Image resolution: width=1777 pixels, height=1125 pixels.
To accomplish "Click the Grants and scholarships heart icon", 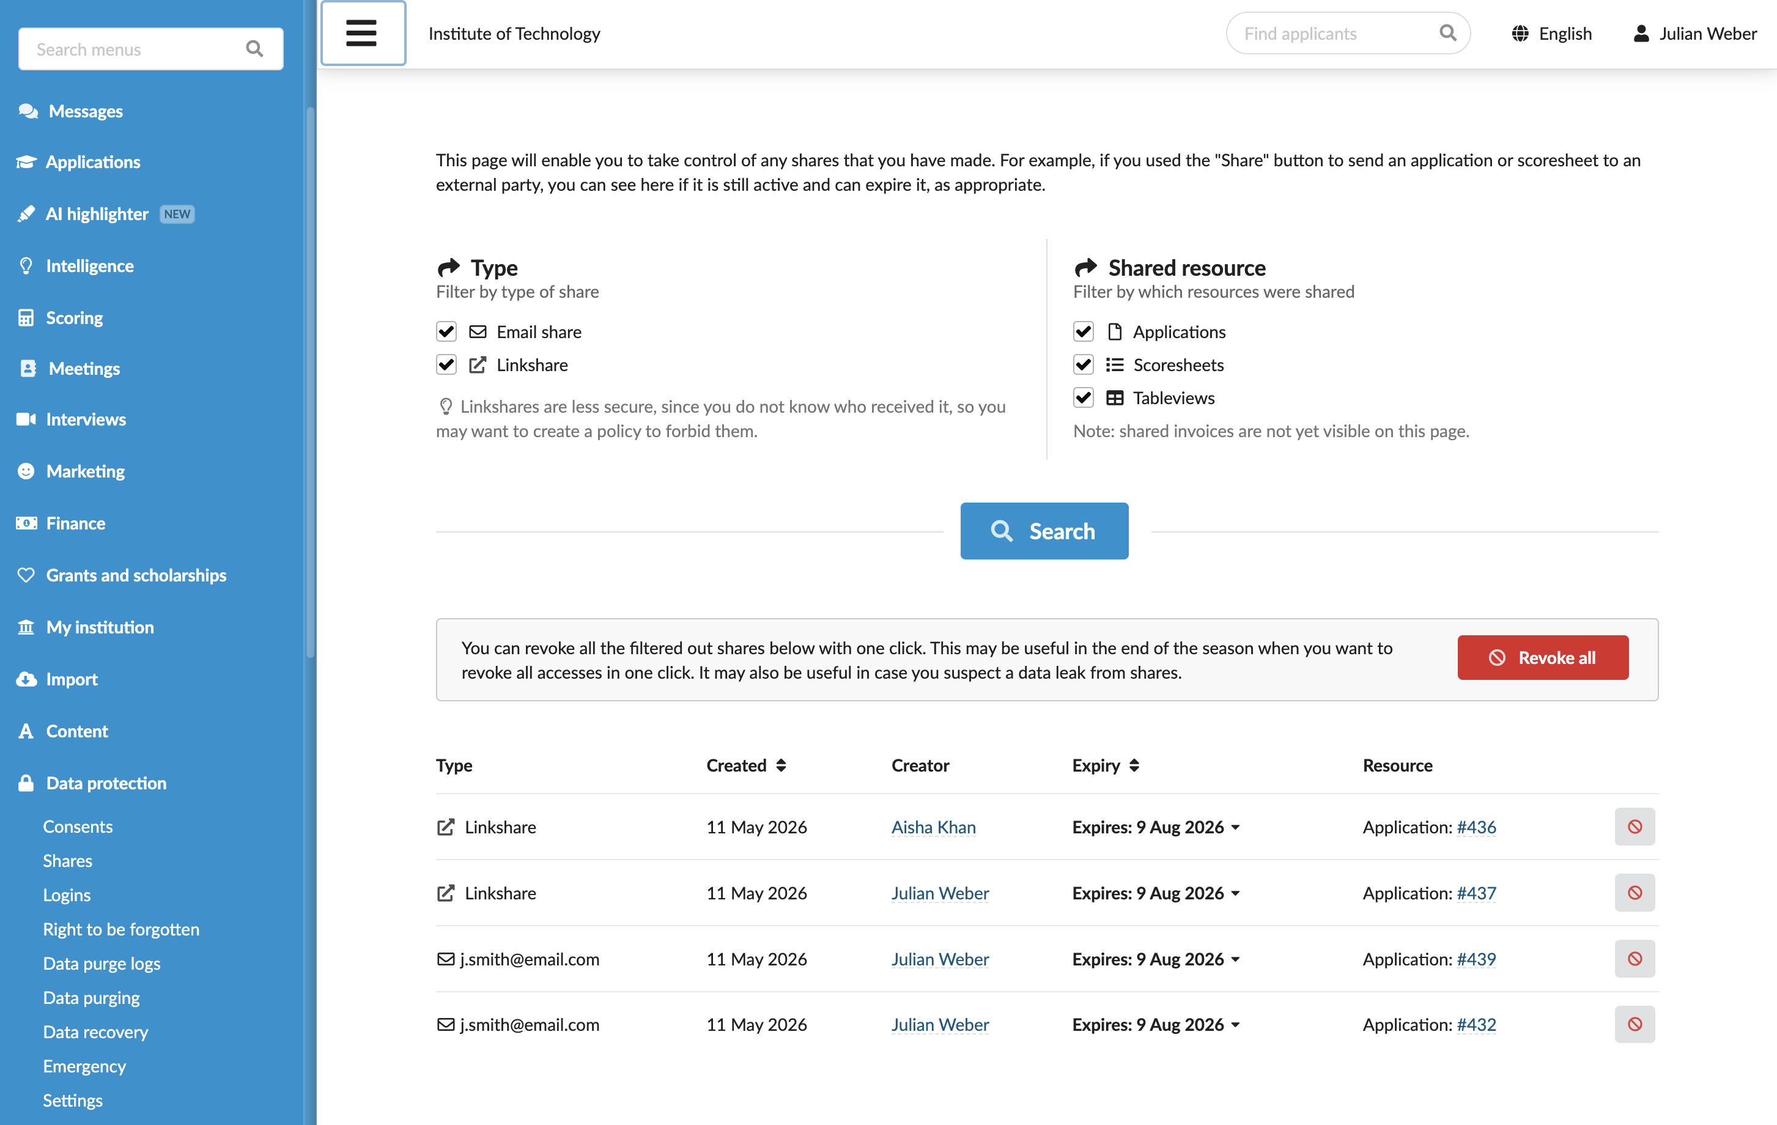I will 26,575.
